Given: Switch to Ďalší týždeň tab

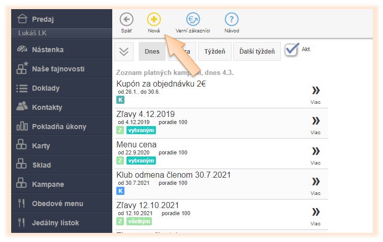Looking at the screenshot, I should coord(257,52).
